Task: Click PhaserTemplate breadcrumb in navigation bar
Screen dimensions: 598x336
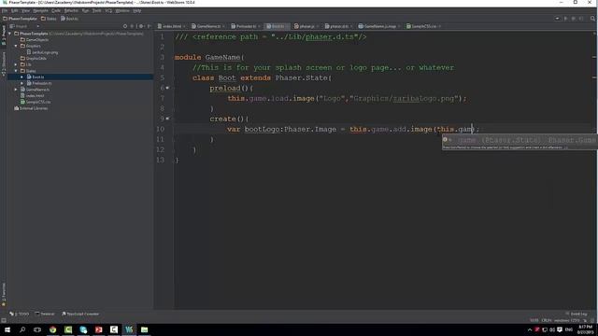Action: click(x=20, y=19)
